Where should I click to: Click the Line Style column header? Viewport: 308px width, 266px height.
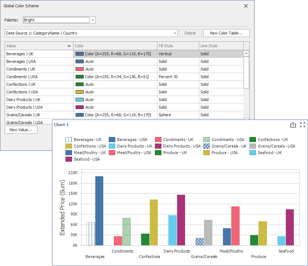click(x=221, y=46)
